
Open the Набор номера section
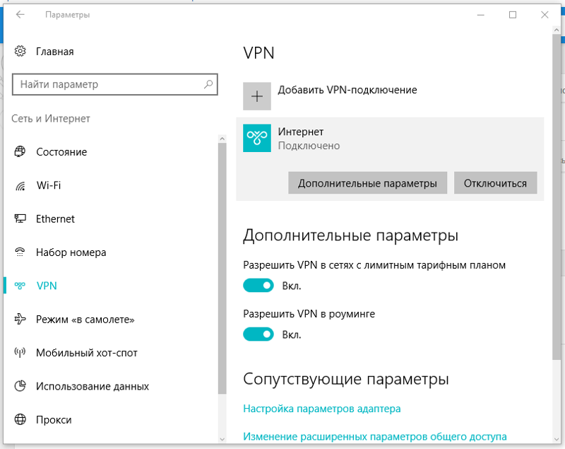71,252
